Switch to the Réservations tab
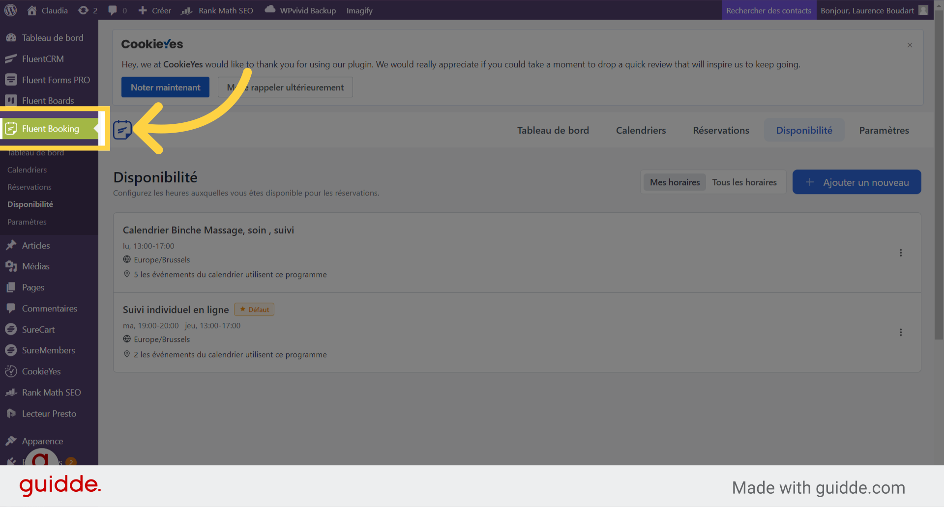Screen dimensions: 944x507 click(x=721, y=130)
